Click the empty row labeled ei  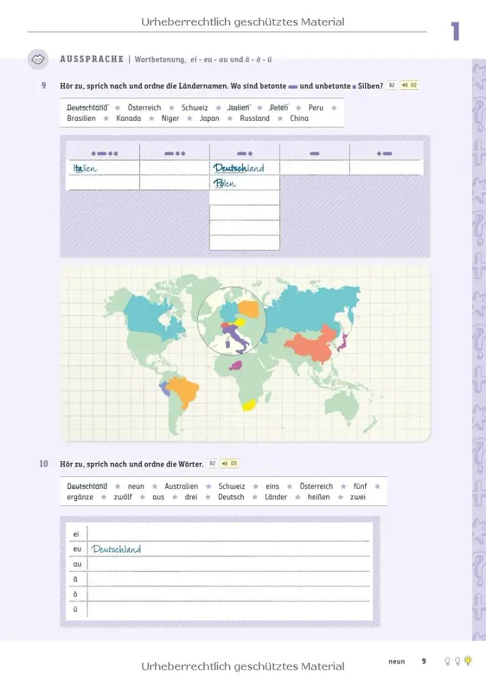pos(228,533)
